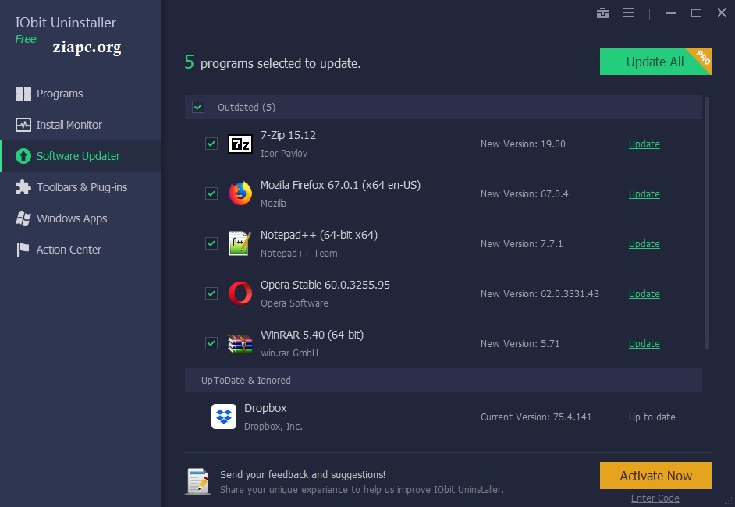Select the '7-Zip 15.12' program name
The height and width of the screenshot is (507, 735).
pos(288,135)
